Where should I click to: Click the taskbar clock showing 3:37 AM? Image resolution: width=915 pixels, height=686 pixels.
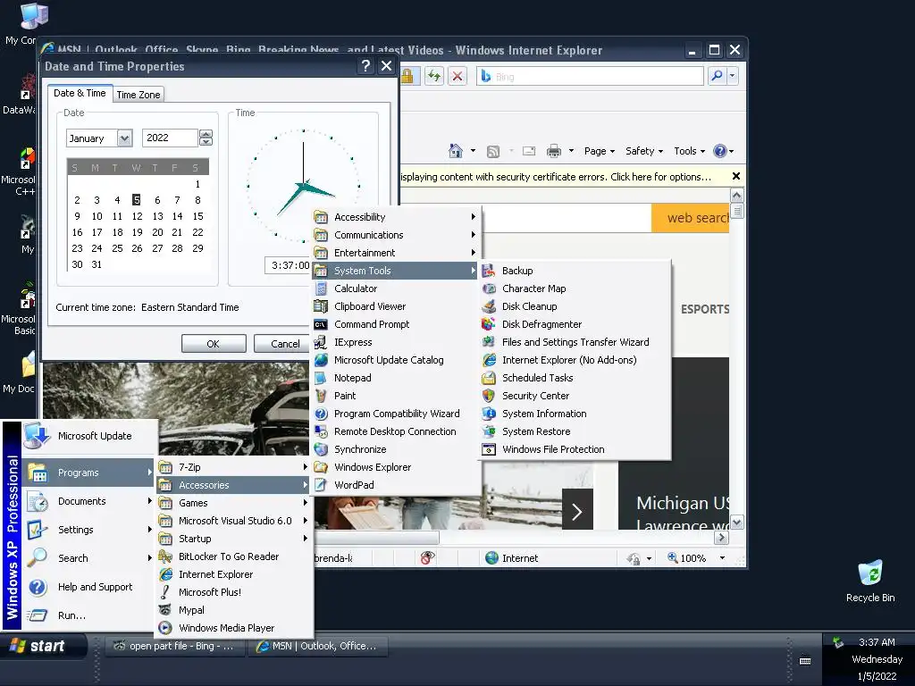877,642
